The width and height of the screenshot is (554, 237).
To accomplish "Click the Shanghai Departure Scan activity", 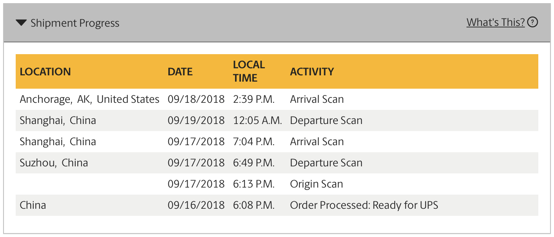I will 326,120.
